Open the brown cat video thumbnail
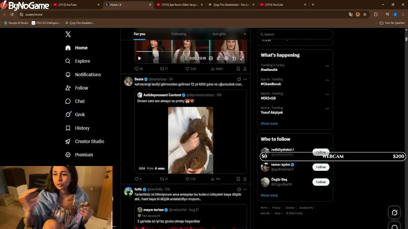 (x=191, y=140)
